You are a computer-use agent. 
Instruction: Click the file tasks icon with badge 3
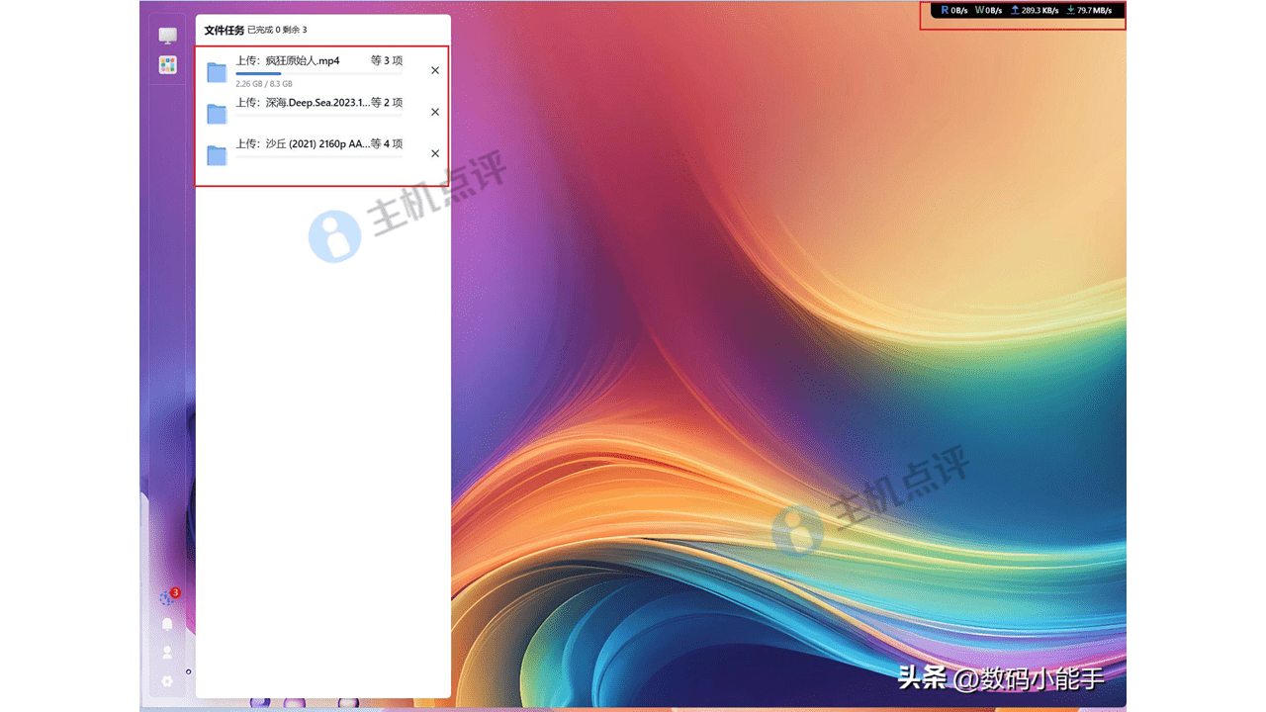coord(167,598)
